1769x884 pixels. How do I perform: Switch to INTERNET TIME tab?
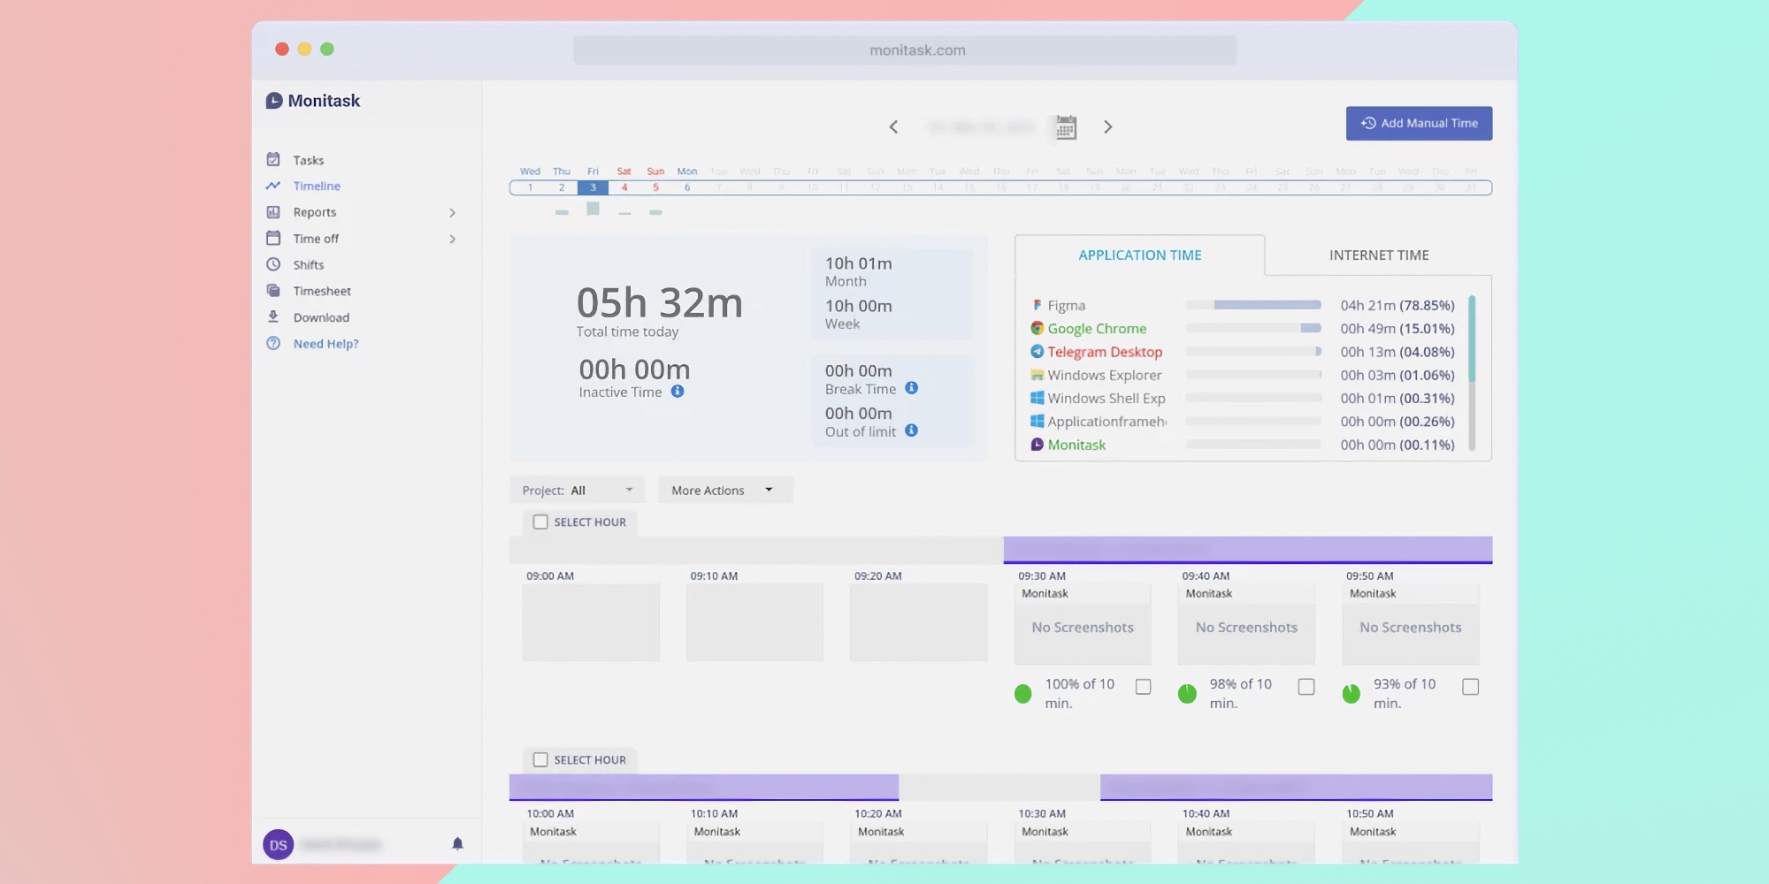point(1379,255)
